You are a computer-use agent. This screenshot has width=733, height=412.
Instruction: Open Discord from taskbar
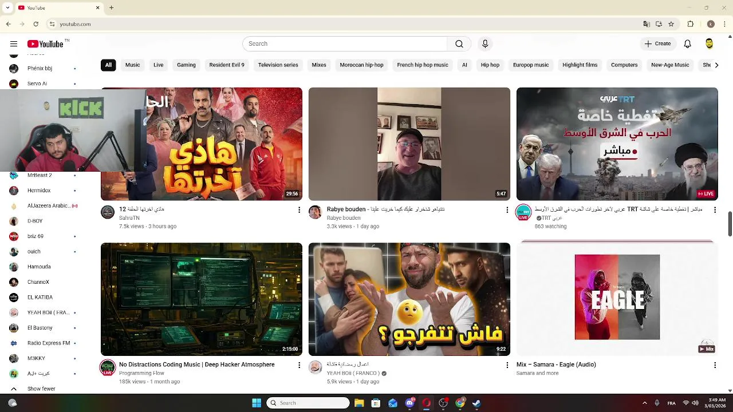409,403
